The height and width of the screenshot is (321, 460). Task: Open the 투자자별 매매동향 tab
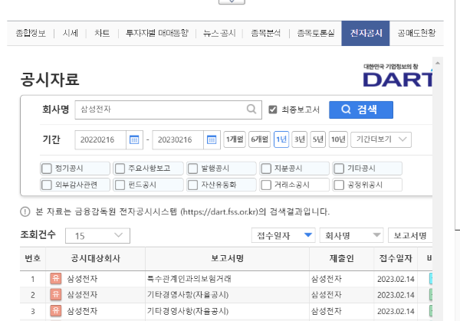click(x=157, y=33)
